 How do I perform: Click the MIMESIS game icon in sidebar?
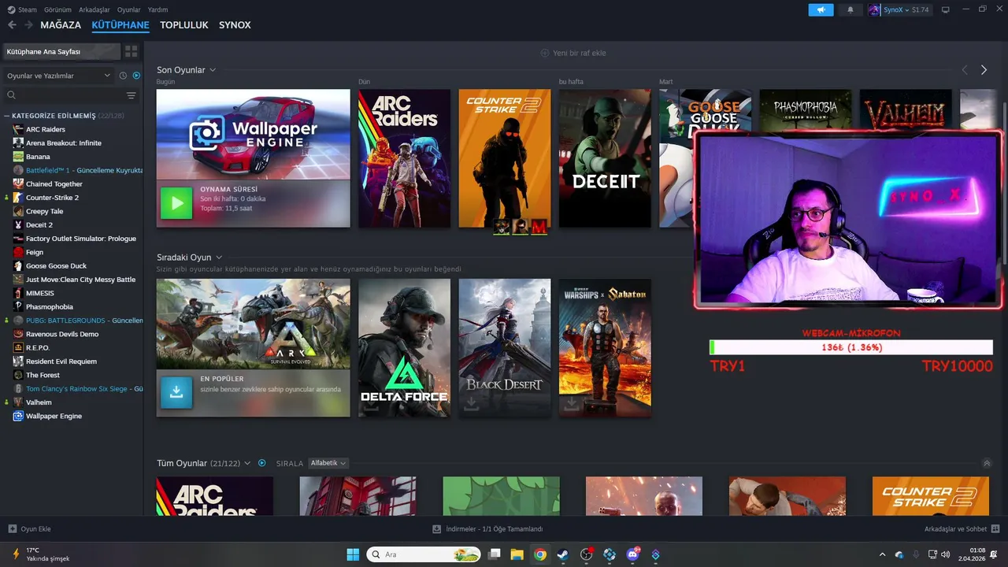point(18,293)
